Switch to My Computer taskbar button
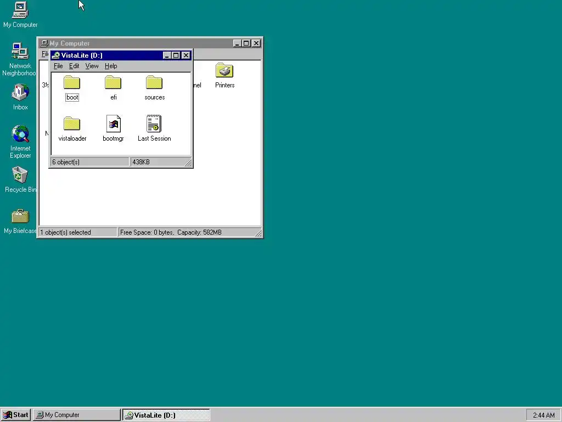Screen dimensions: 562x422 coord(77,415)
